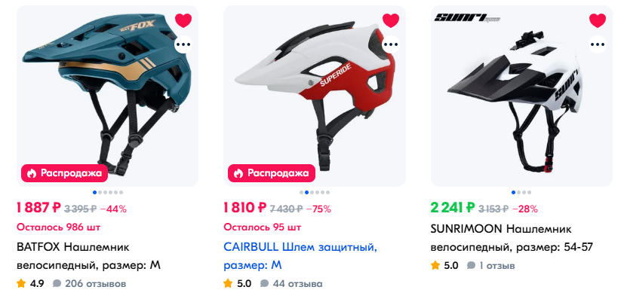The width and height of the screenshot is (621, 302).
Task: Unfavorite the SUNRIMOON helmet with heart icon
Action: point(598,20)
